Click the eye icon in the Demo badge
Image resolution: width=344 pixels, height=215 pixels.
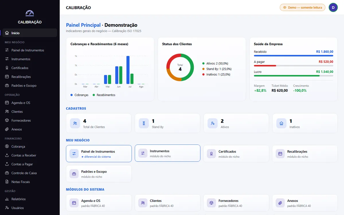pos(285,7)
